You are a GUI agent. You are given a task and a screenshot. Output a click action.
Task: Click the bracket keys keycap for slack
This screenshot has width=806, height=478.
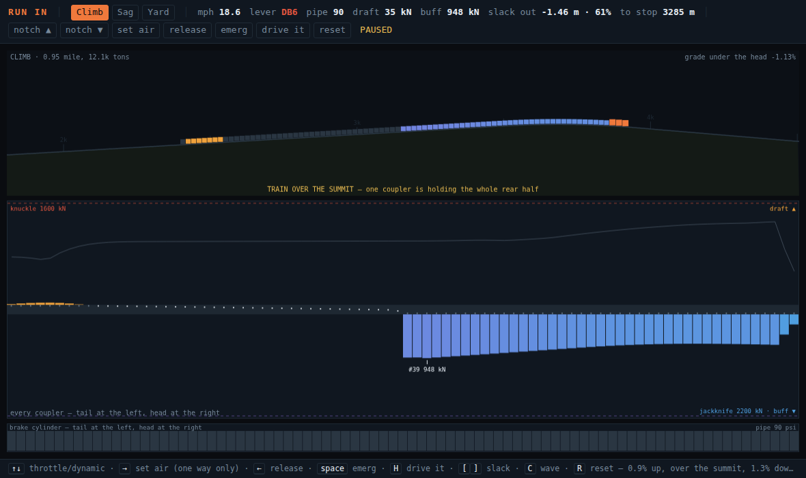470,468
